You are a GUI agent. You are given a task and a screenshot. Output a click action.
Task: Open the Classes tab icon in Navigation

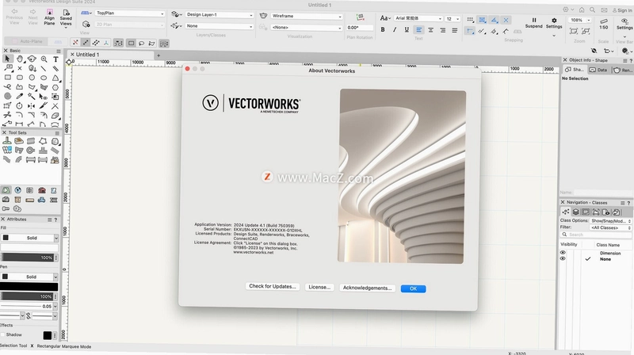566,212
